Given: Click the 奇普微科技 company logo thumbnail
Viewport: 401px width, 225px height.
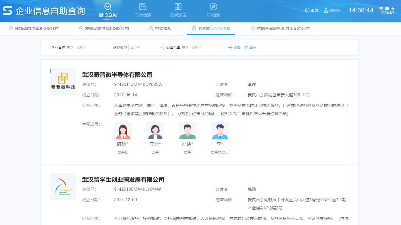Looking at the screenshot, I should coord(63,82).
